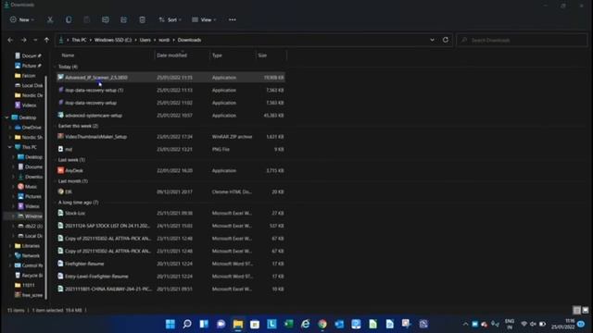Click the Cut scissors icon in toolbar

pyautogui.click(x=50, y=19)
